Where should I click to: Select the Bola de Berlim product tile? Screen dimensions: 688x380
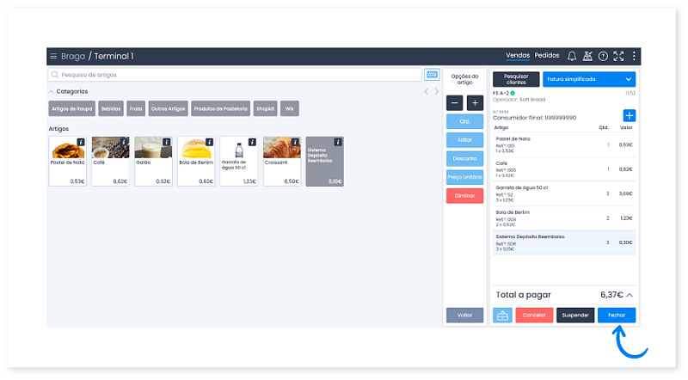[x=195, y=161]
